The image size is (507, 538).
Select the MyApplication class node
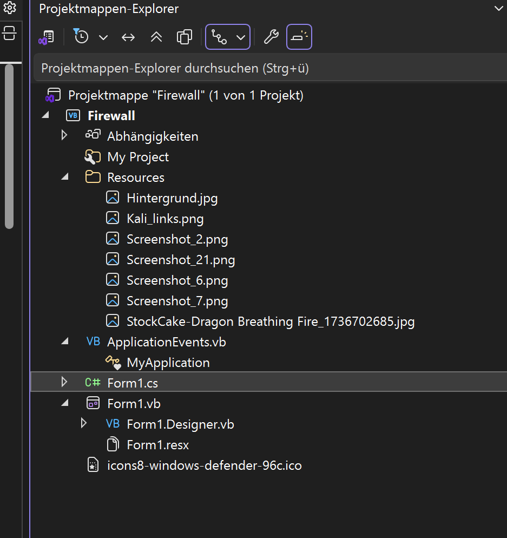(168, 363)
